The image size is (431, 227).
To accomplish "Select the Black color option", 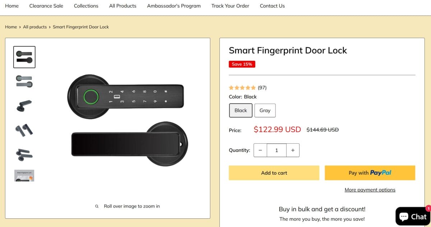I will pyautogui.click(x=240, y=110).
